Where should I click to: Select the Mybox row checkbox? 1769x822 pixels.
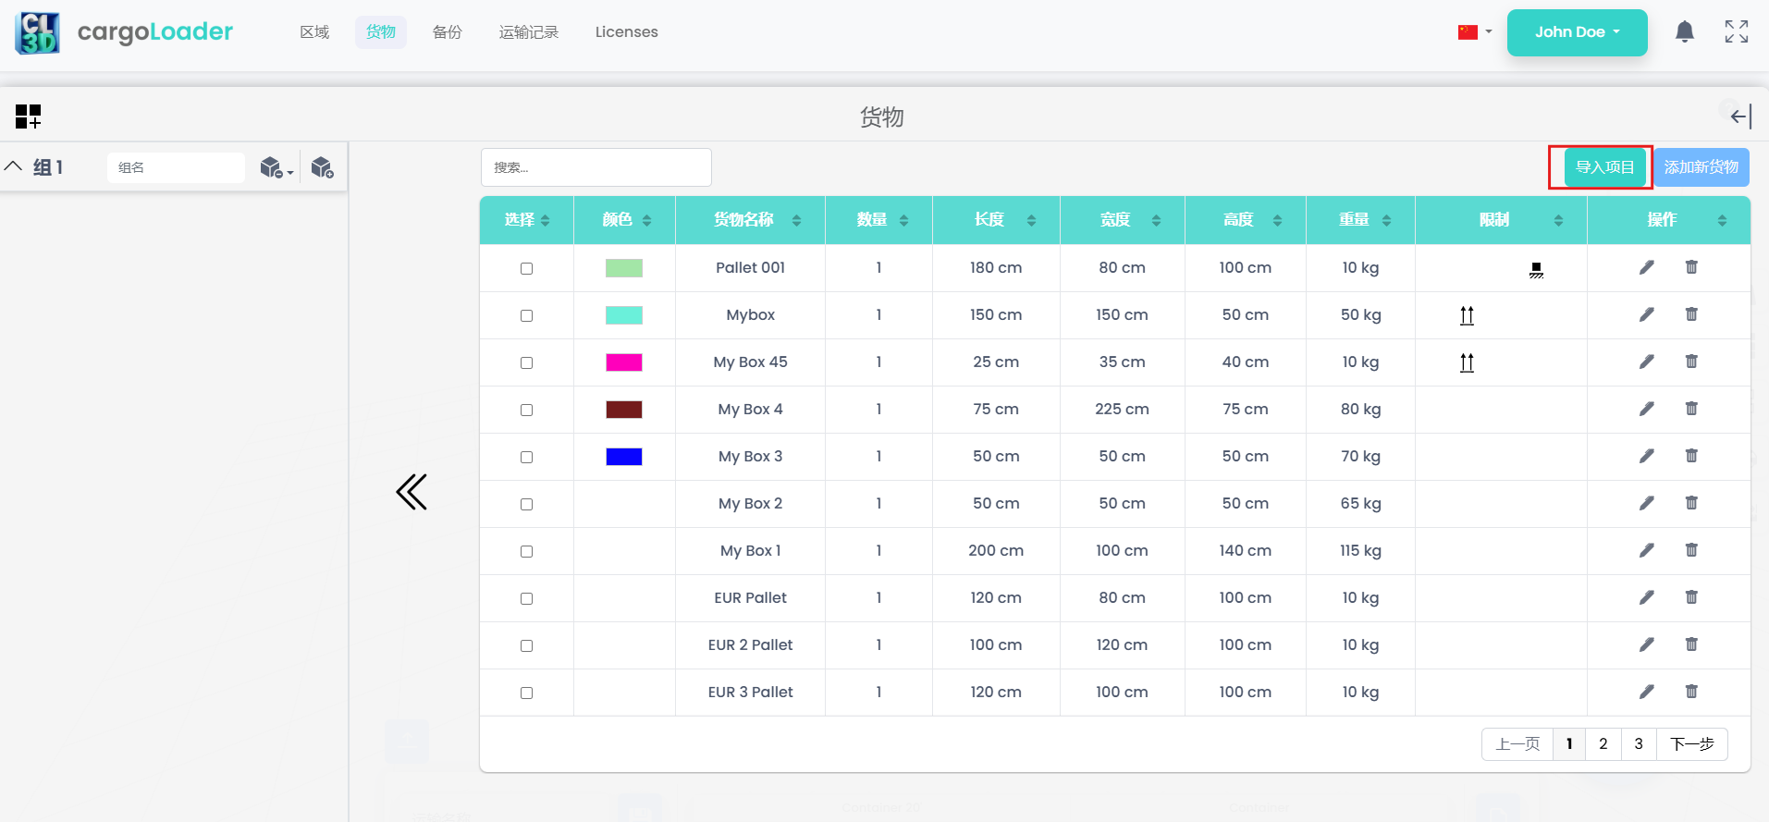coord(526,315)
